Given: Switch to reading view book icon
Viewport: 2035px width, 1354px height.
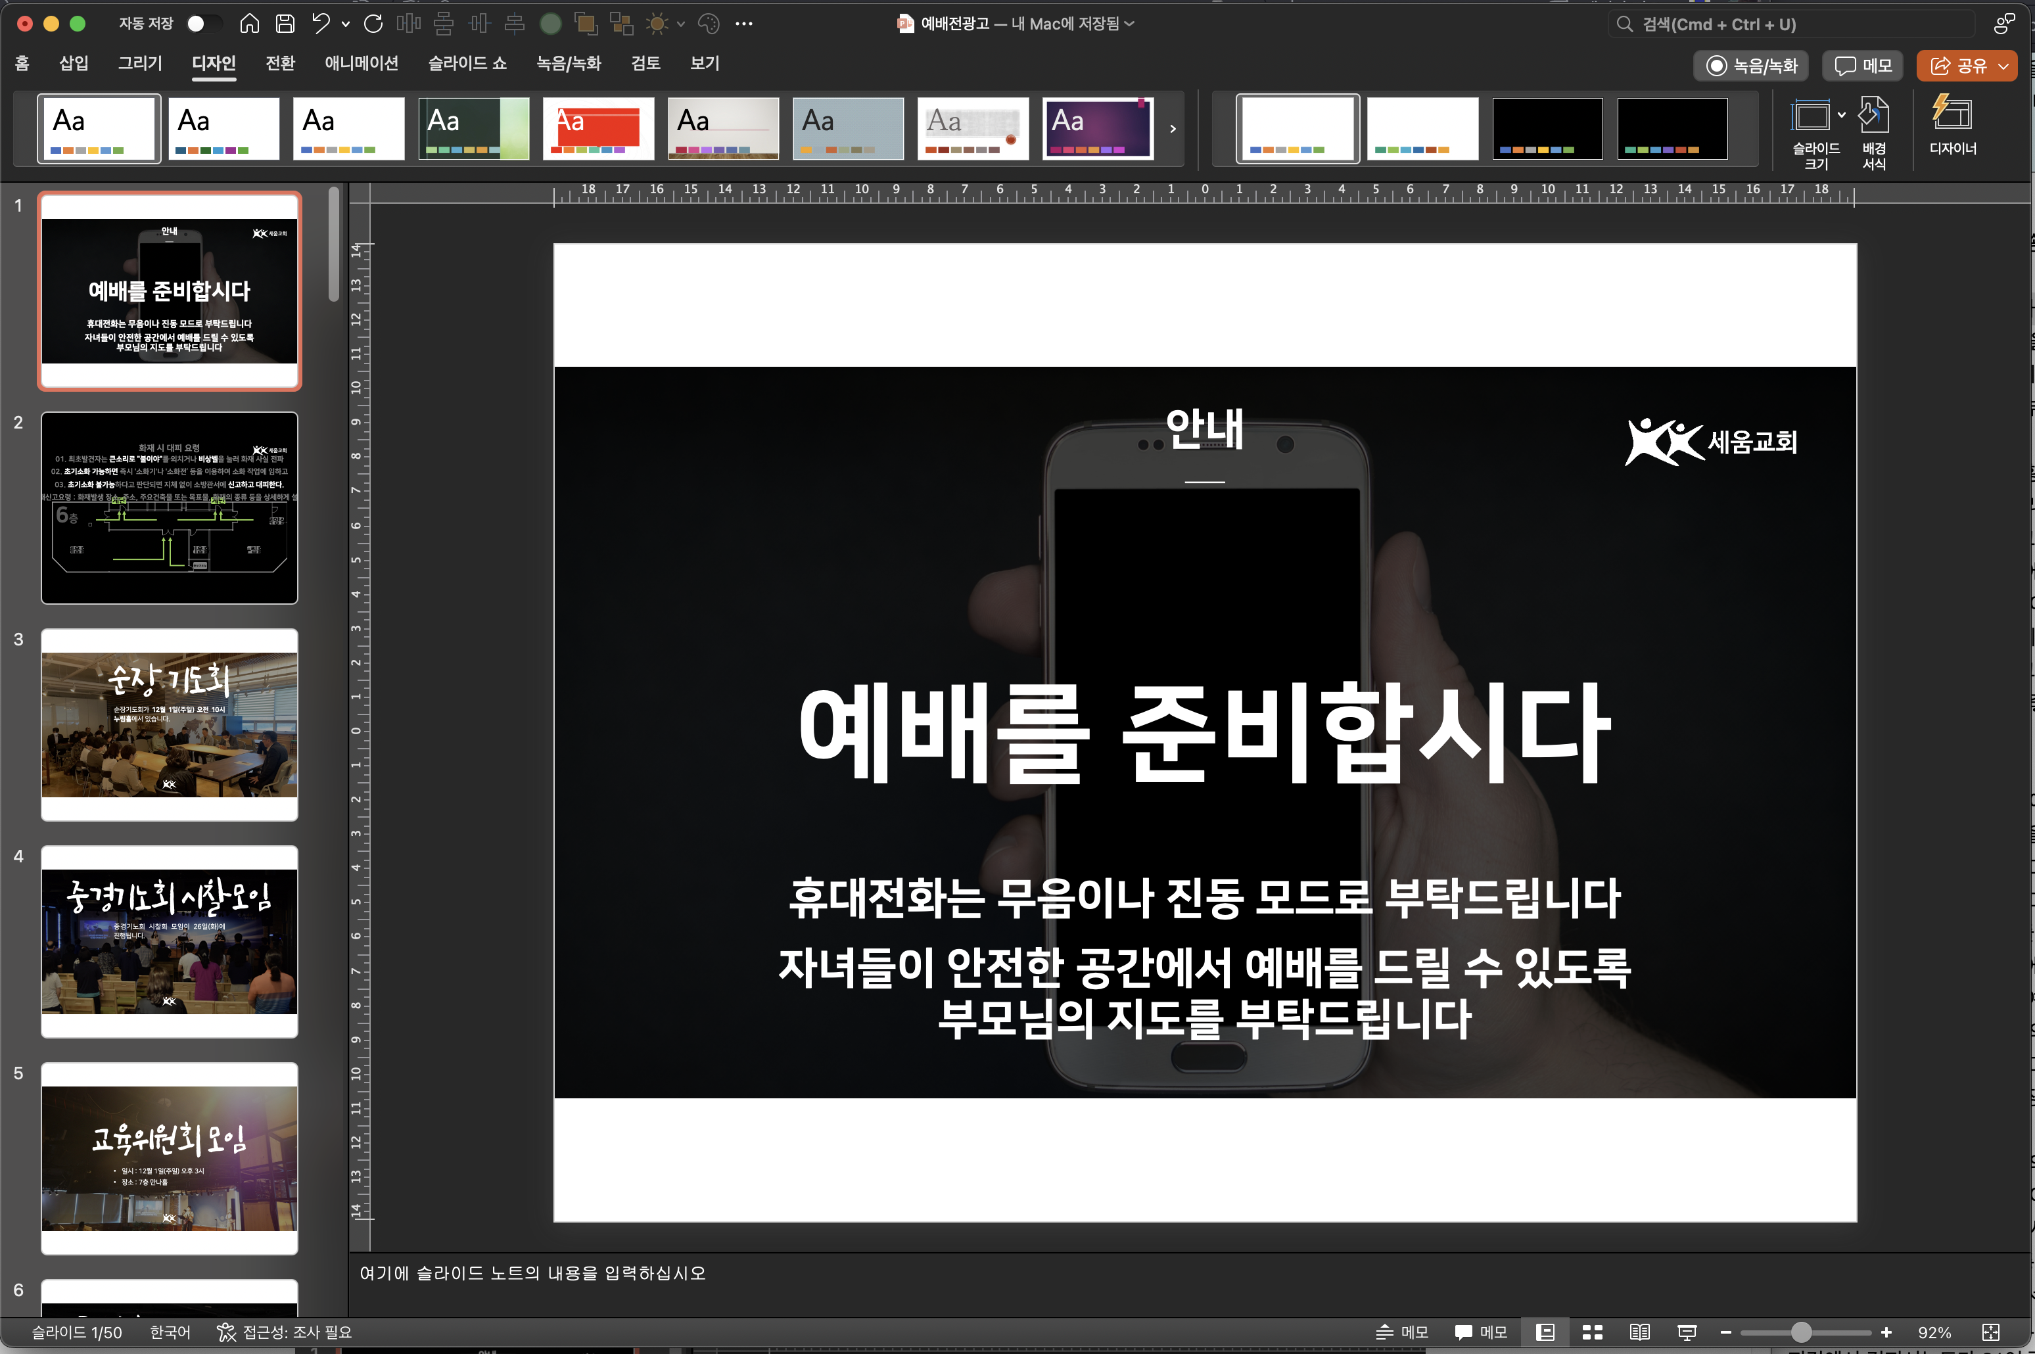Looking at the screenshot, I should point(1639,1332).
